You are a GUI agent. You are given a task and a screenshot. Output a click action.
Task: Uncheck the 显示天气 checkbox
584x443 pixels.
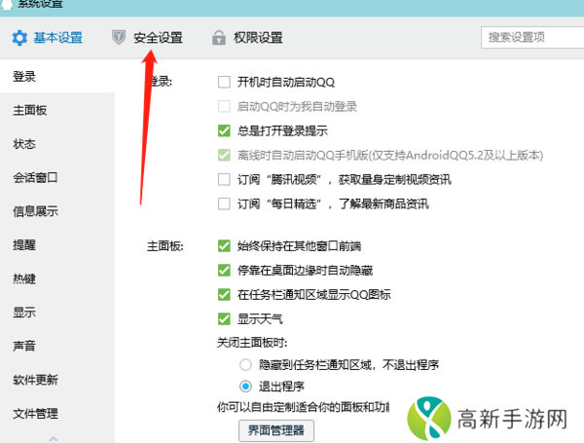(x=224, y=319)
